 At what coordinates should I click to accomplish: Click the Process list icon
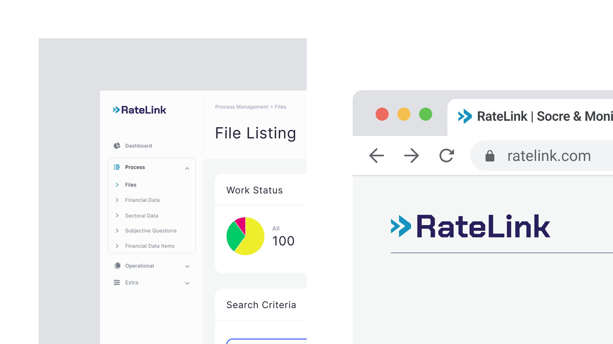117,167
